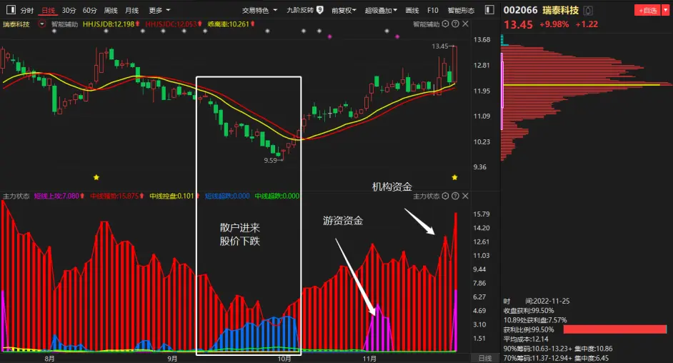
Task: Expand the 前复权 adjustment dropdown
Action: (x=344, y=10)
